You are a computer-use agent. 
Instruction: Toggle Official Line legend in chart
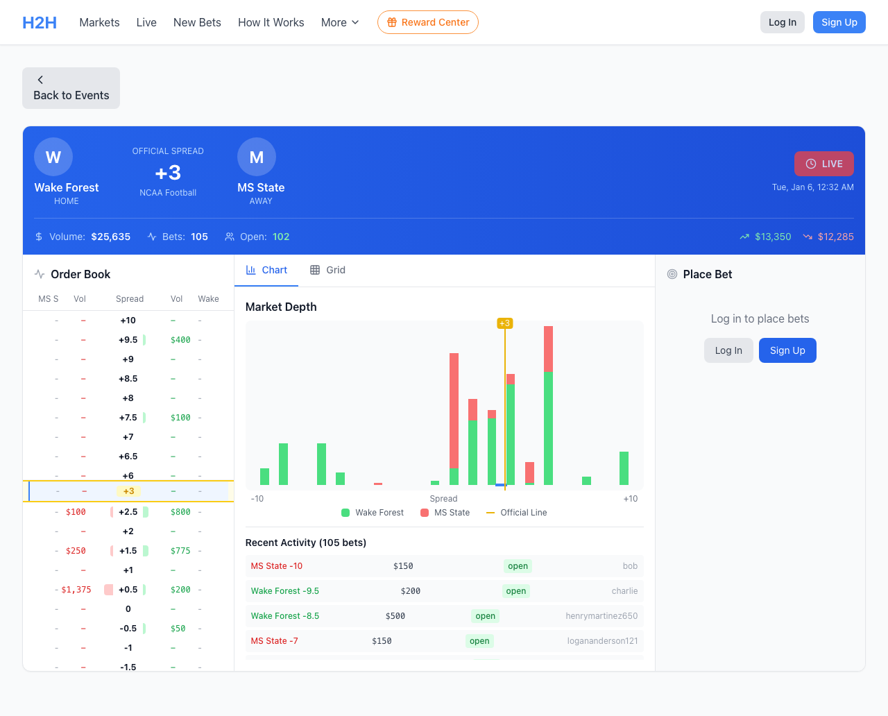pyautogui.click(x=517, y=513)
